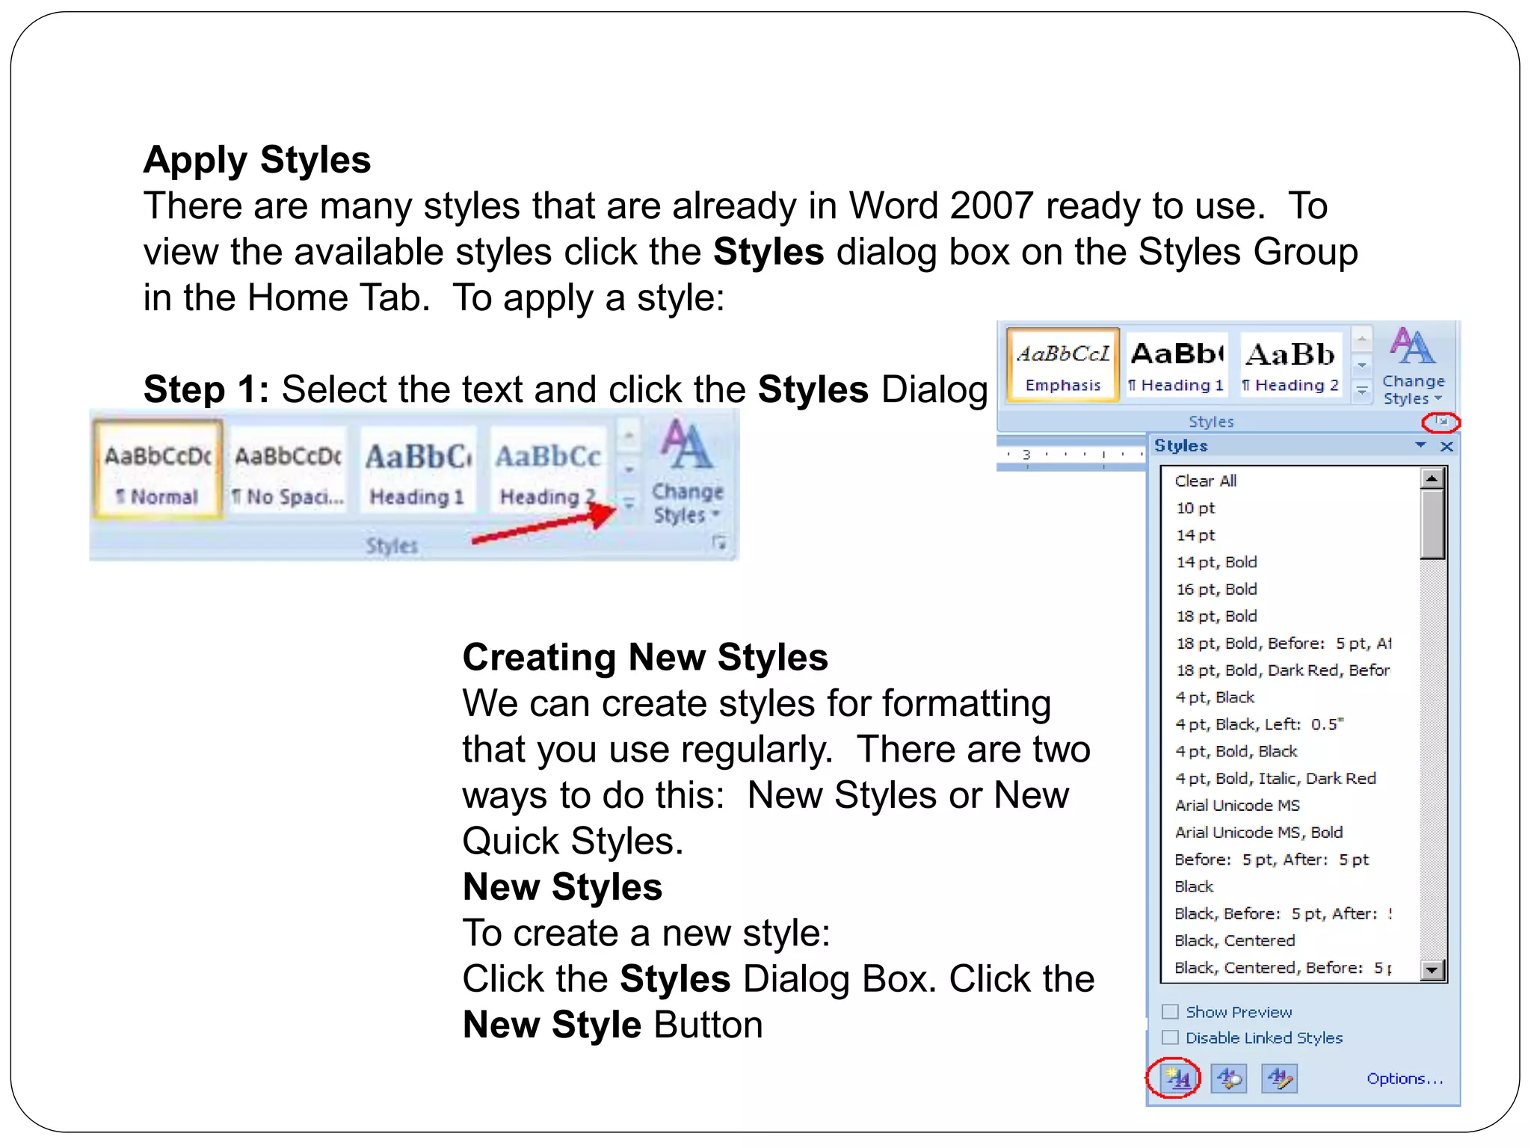Select Clear All in the Styles list
This screenshot has width=1531, height=1148.
click(1205, 481)
